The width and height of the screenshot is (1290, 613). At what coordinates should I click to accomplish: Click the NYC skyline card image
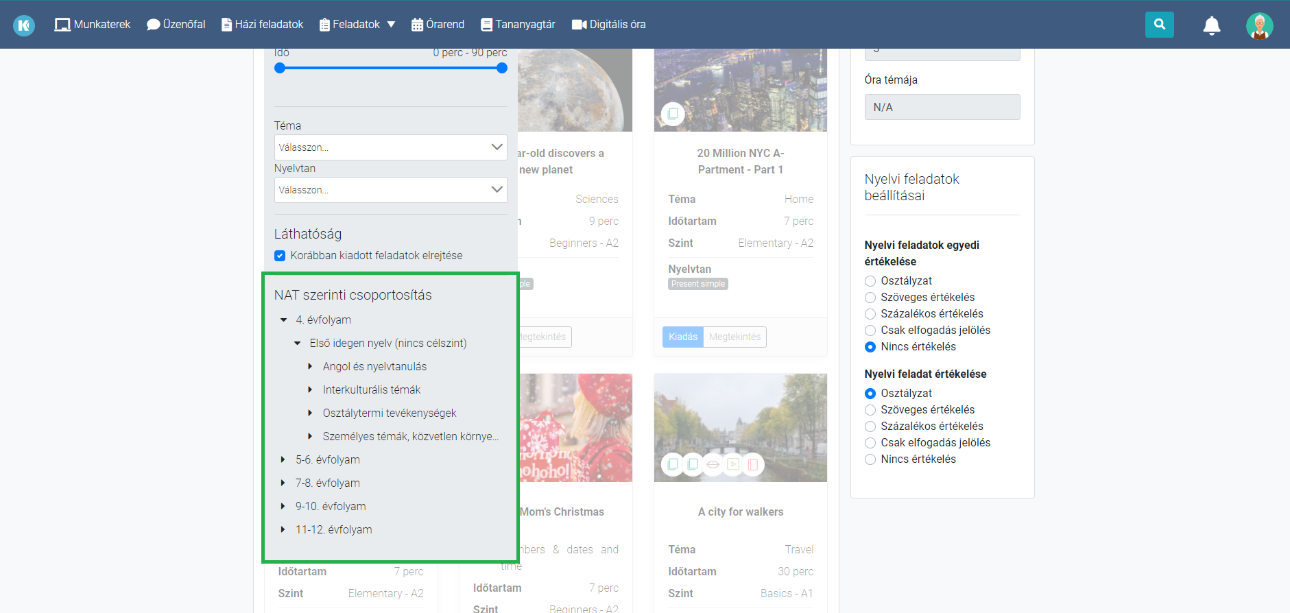click(741, 90)
